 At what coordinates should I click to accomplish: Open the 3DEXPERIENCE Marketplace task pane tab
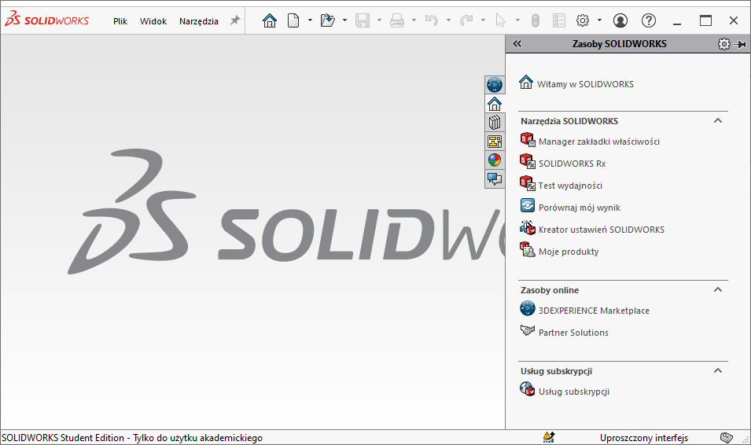(x=495, y=84)
